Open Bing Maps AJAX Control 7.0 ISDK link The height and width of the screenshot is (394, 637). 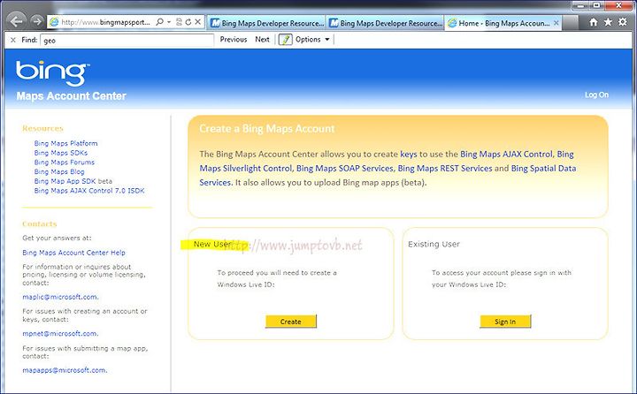click(x=89, y=190)
